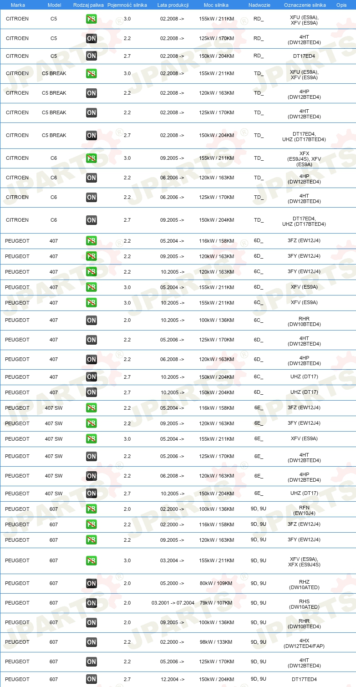
Task: Select the 80kW / 109KM power cell
Action: tap(216, 583)
